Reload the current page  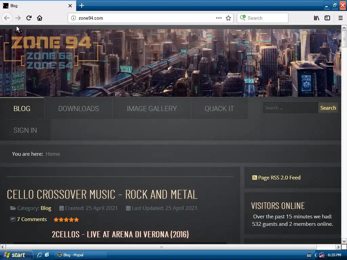coord(29,18)
